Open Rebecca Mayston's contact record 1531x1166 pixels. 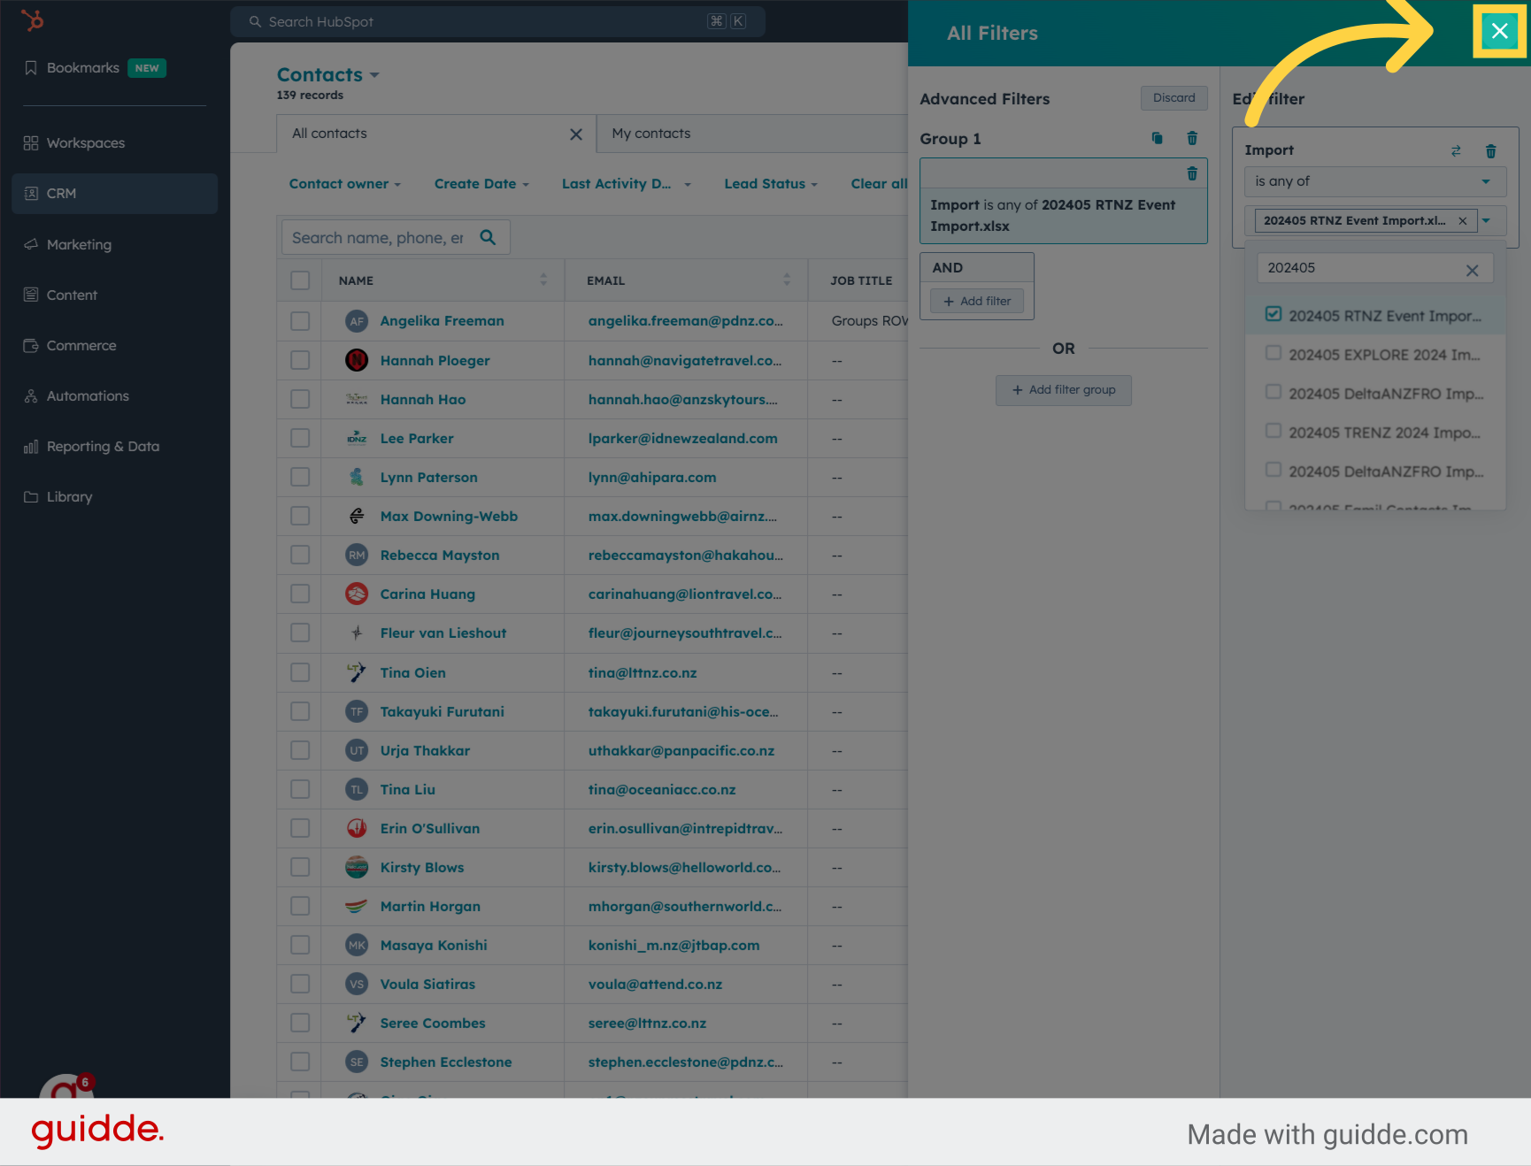tap(440, 556)
